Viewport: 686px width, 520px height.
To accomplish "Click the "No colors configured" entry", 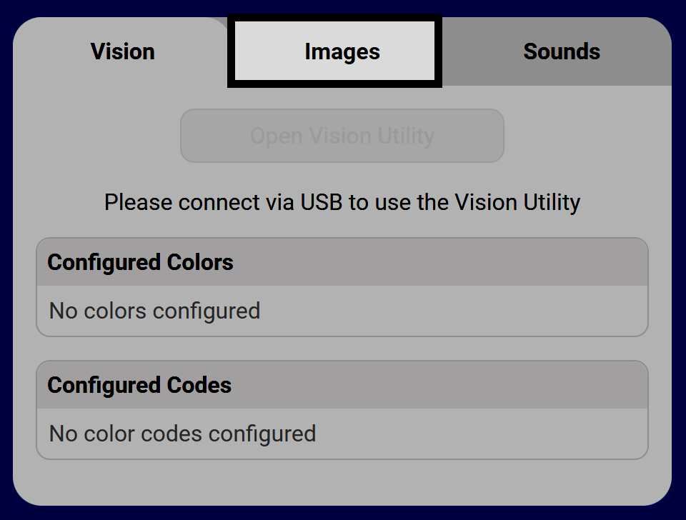I will [154, 311].
